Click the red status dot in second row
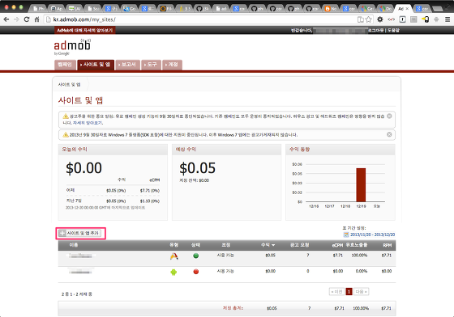This screenshot has height=317, width=454. pos(195,272)
